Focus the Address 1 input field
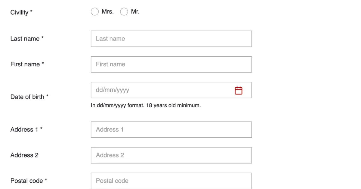The image size is (361, 189). 171,130
